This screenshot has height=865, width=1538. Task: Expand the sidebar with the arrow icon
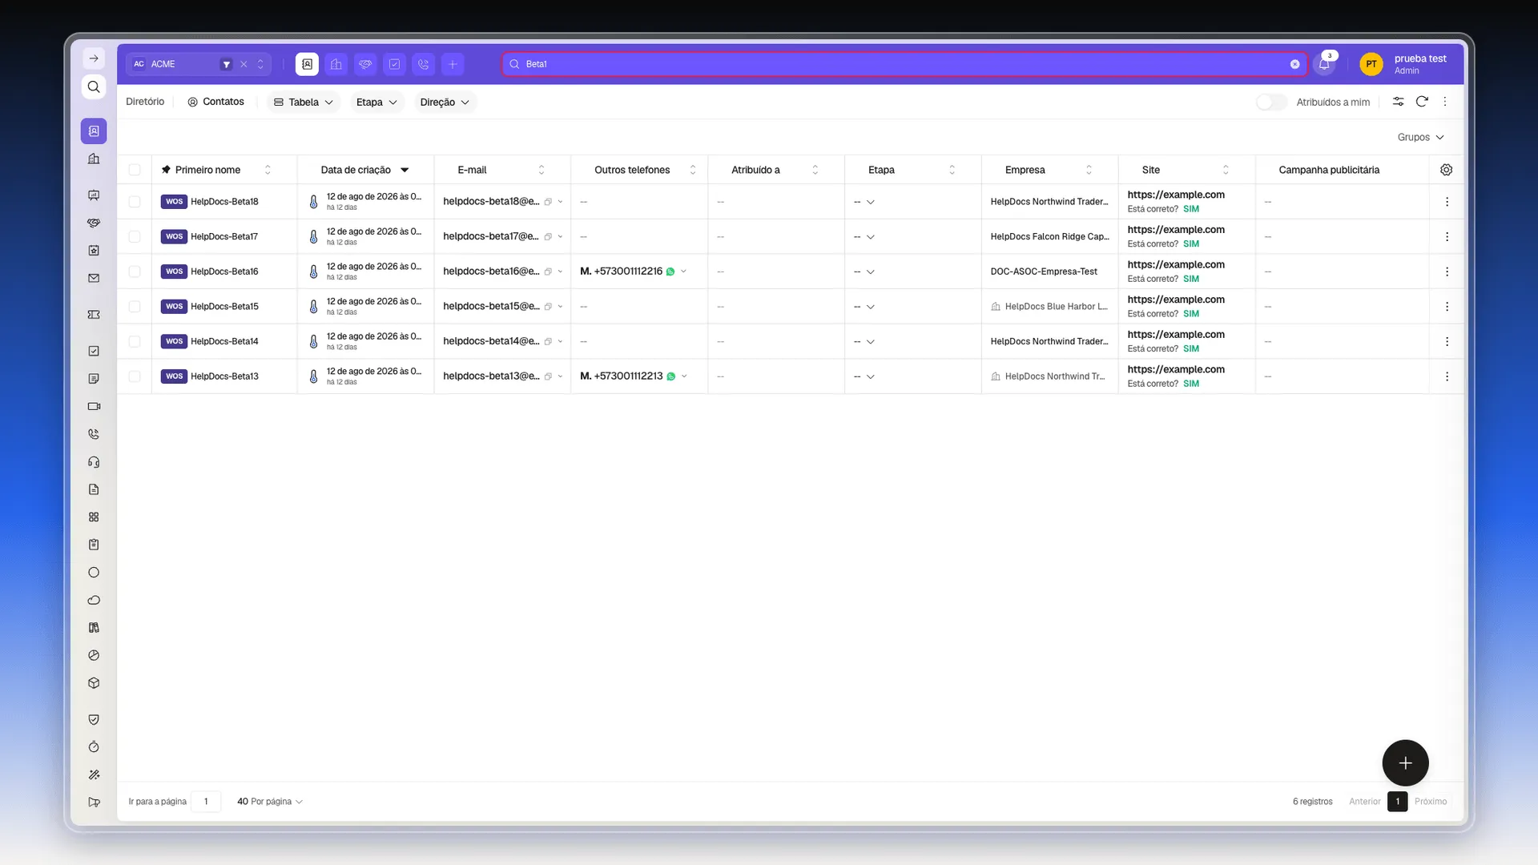94,58
